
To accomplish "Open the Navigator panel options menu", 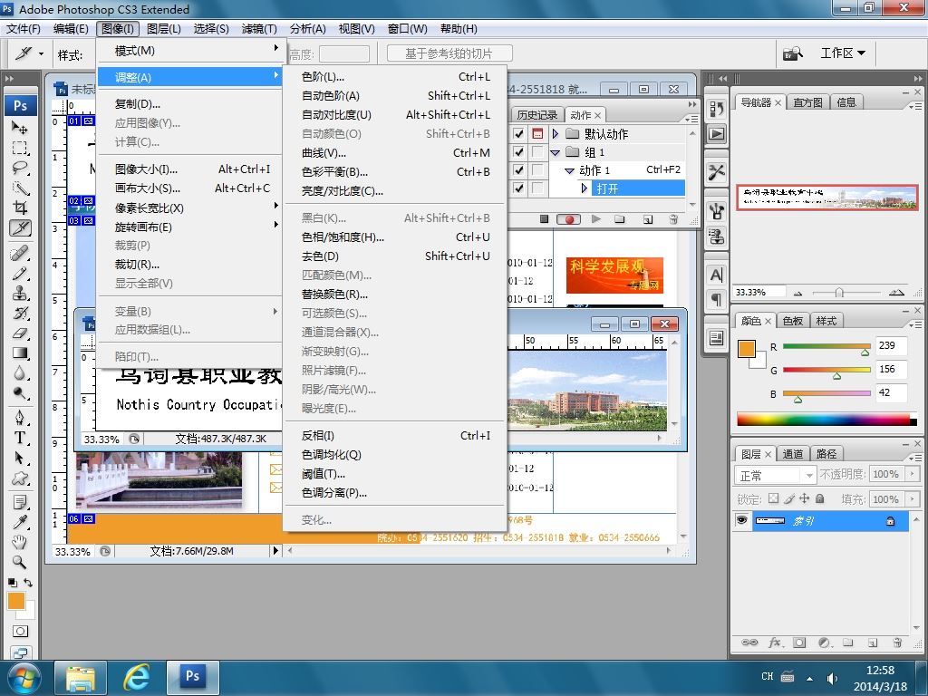I will tap(915, 106).
